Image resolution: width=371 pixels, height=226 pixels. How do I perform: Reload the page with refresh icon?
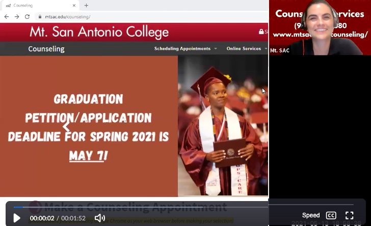pyautogui.click(x=27, y=17)
